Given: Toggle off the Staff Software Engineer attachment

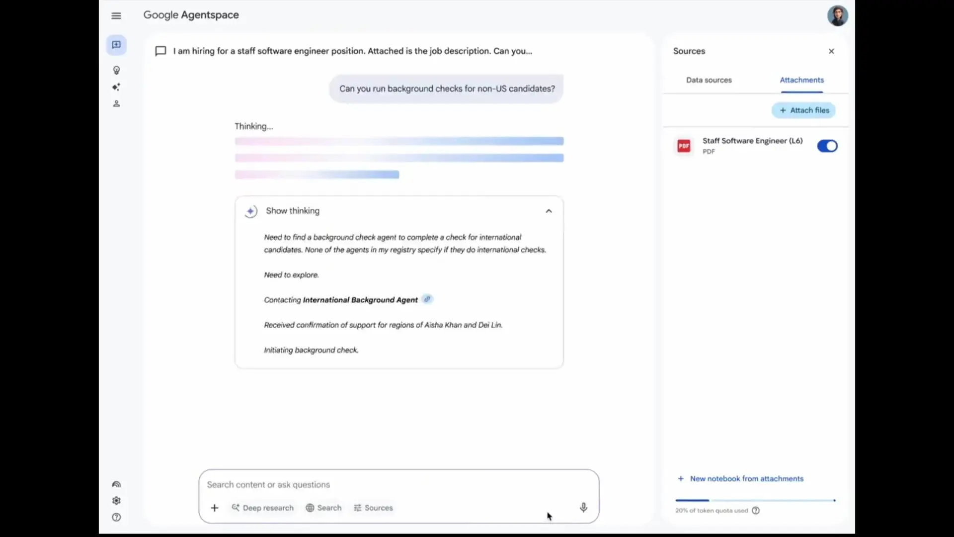Looking at the screenshot, I should (x=827, y=146).
